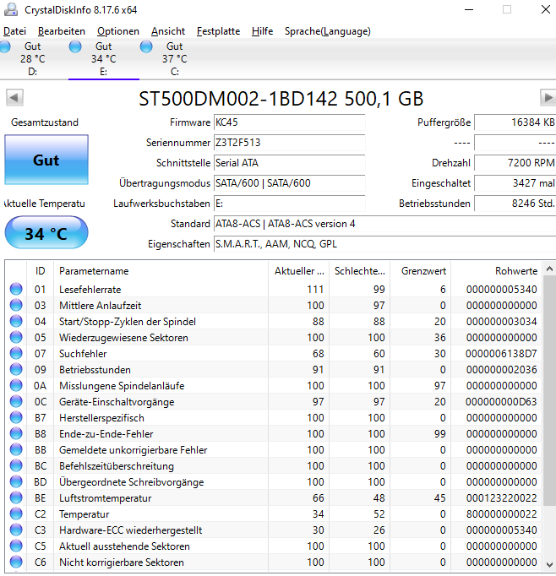Open the Festplatte menu
Image resolution: width=556 pixels, height=576 pixels.
pos(218,31)
